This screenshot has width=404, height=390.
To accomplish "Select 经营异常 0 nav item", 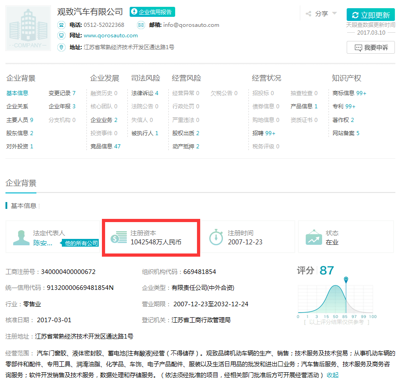I will pyautogui.click(x=186, y=93).
